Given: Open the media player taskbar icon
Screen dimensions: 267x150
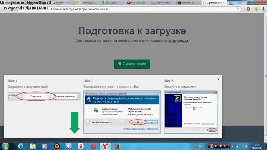Looking at the screenshot, I should tap(45, 146).
